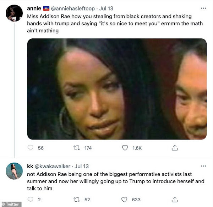
Task: Open kk's profile avatar
Action: click(14, 171)
